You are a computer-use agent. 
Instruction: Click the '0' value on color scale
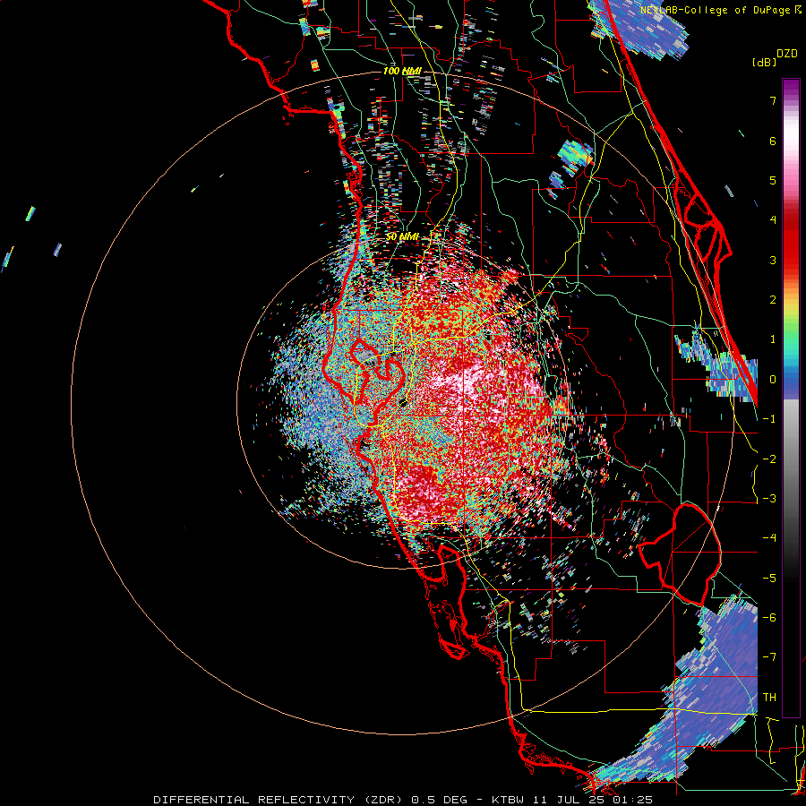(x=773, y=380)
